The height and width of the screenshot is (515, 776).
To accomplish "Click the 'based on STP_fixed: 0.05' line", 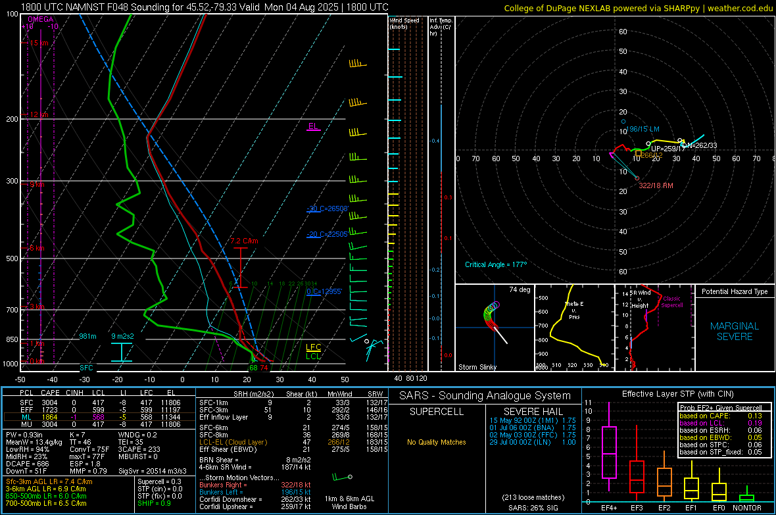I will [721, 452].
